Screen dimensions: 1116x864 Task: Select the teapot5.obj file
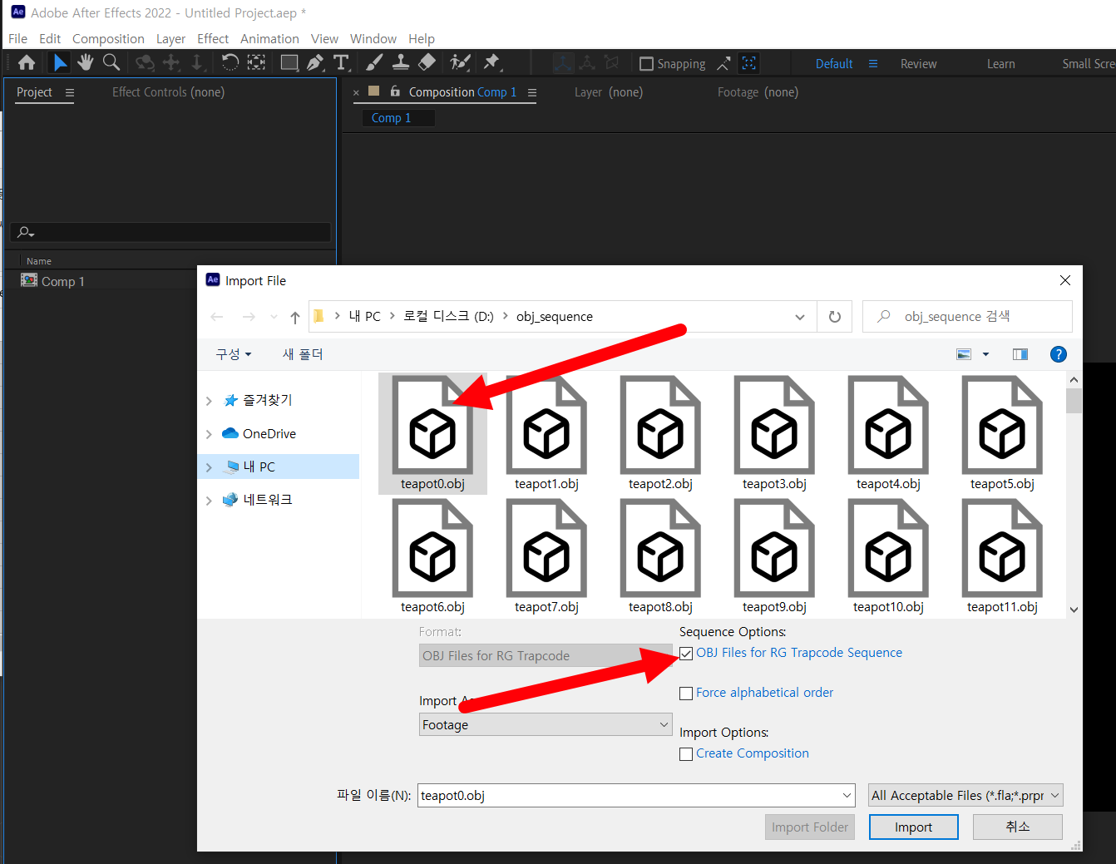pos(1002,434)
